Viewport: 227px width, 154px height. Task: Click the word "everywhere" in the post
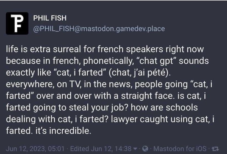tap(29, 84)
